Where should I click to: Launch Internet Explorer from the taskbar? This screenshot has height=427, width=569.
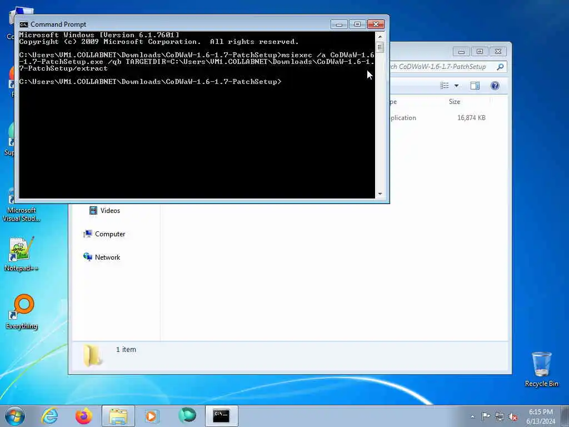[x=49, y=416]
